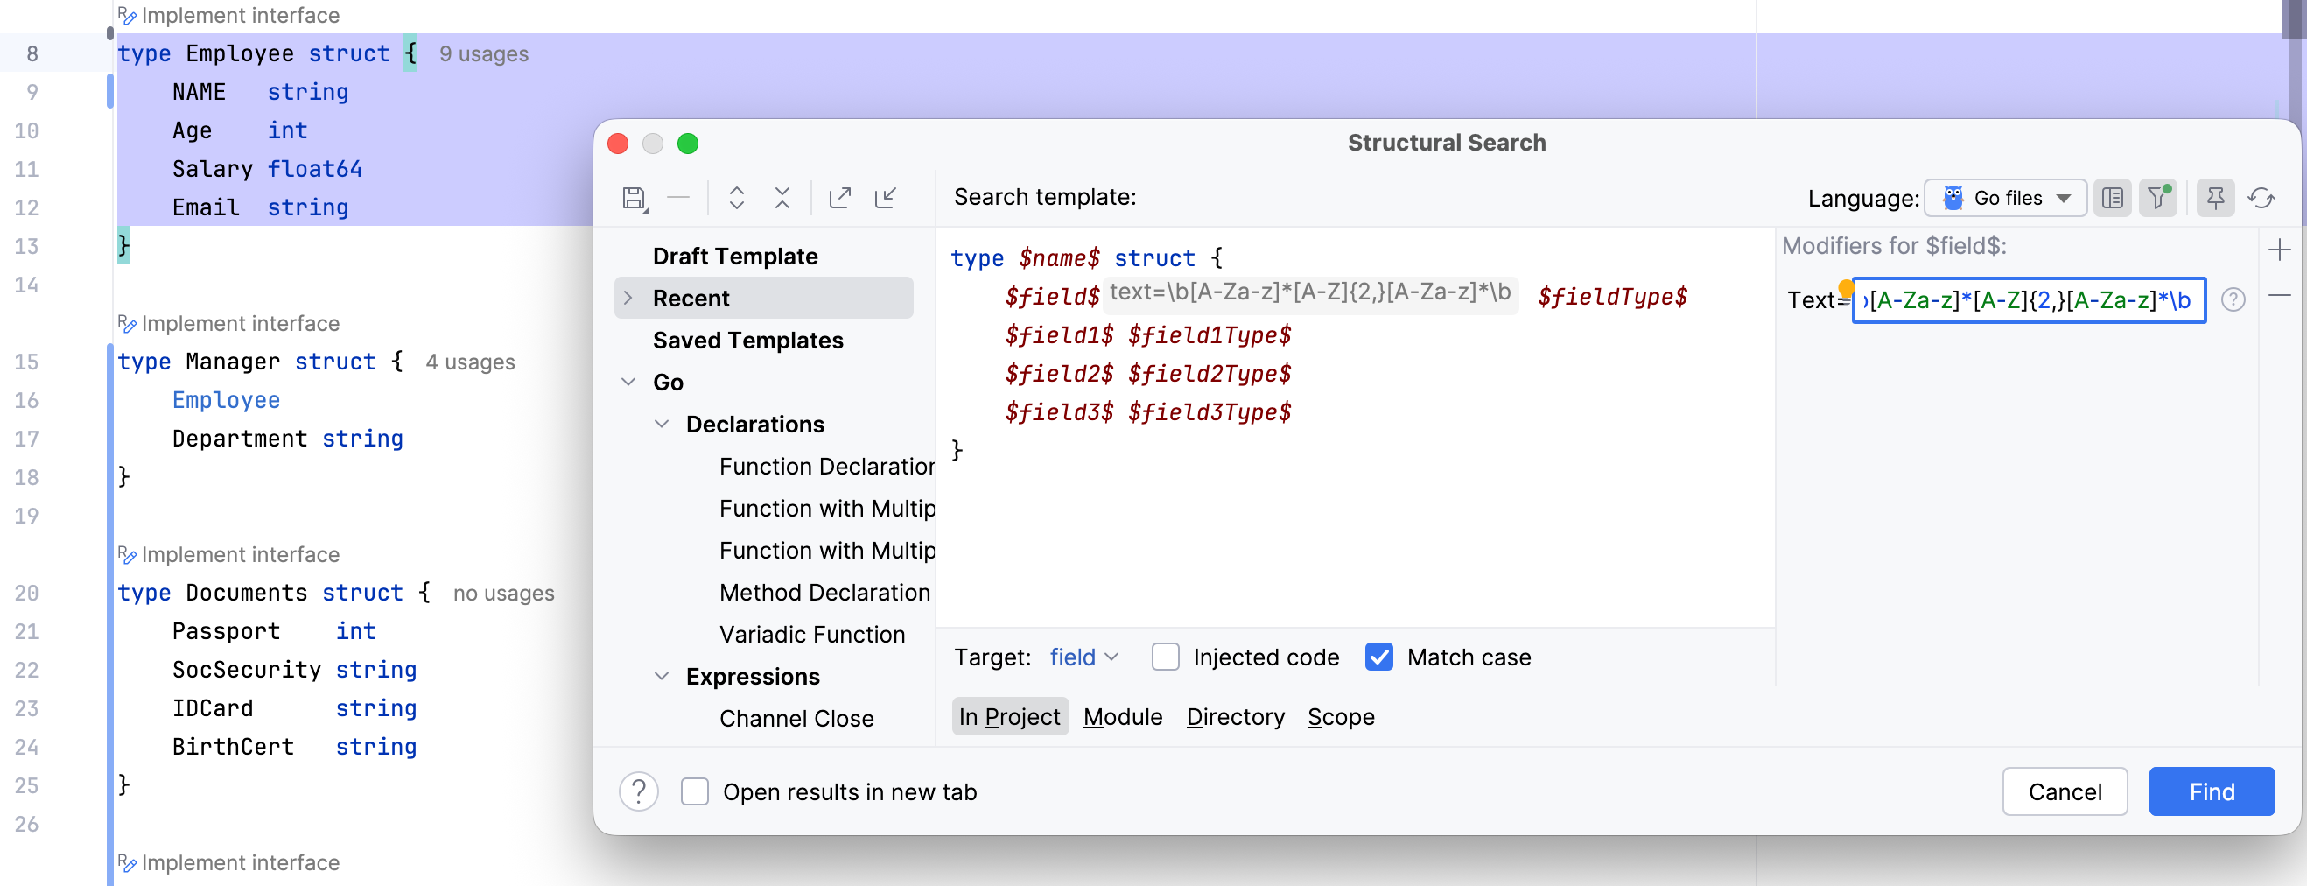This screenshot has height=886, width=2307.
Task: Click the Text regex modifier input field
Action: pyautogui.click(x=2028, y=300)
